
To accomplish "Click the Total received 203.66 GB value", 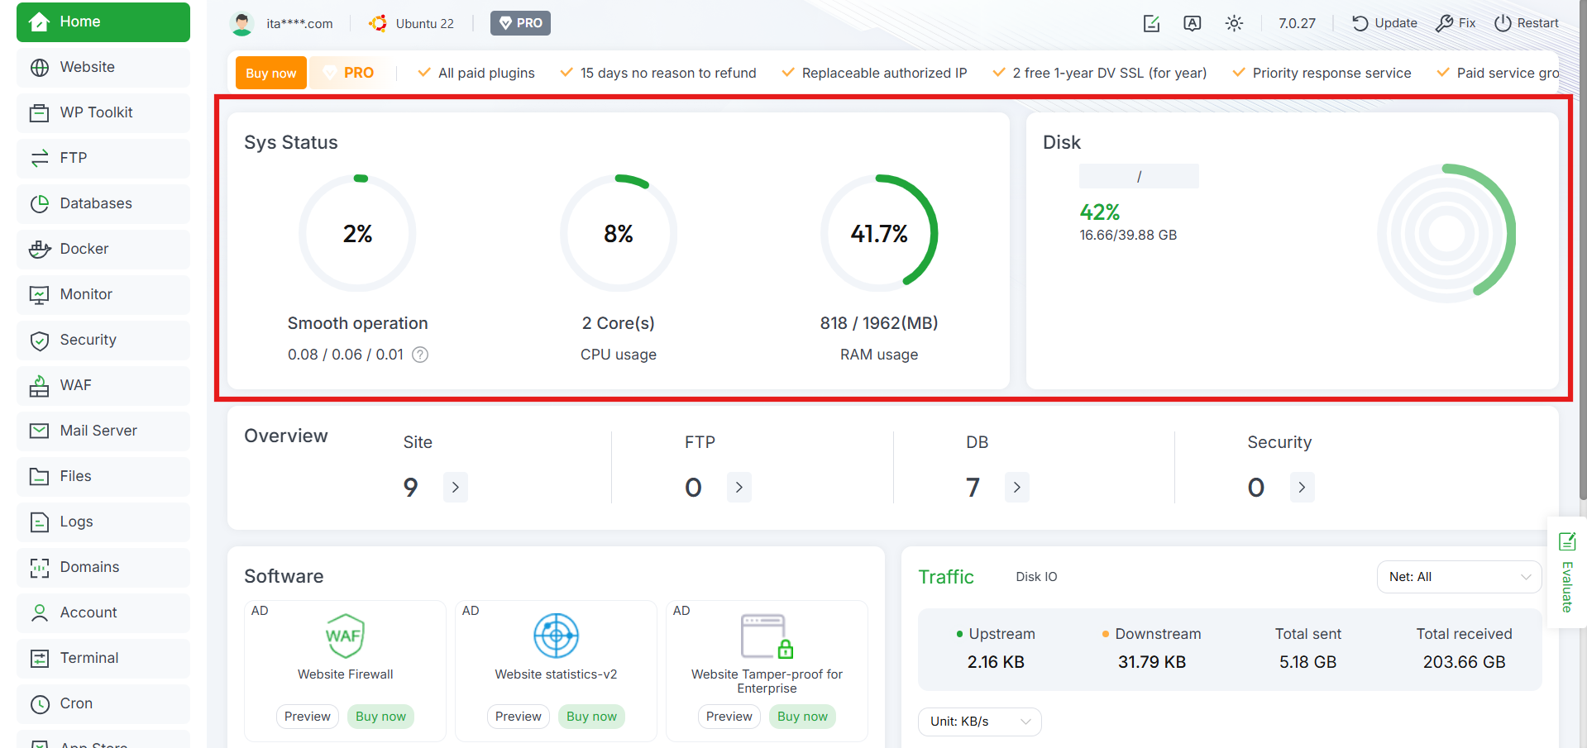I will (1464, 662).
